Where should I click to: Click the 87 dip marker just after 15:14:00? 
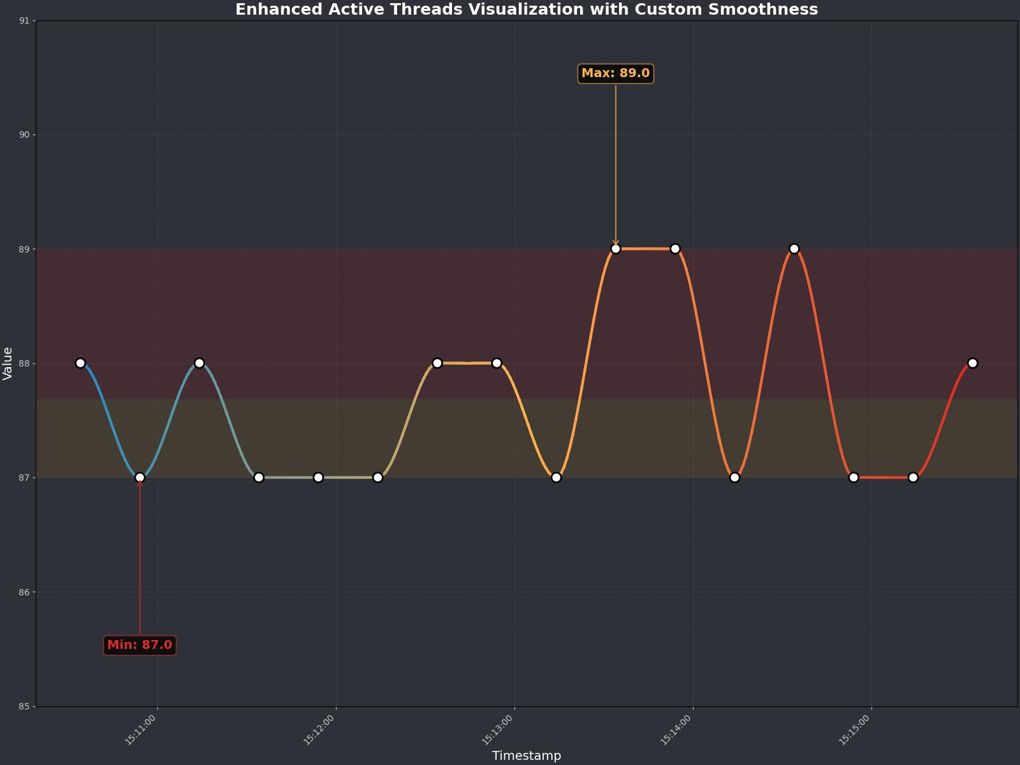734,477
